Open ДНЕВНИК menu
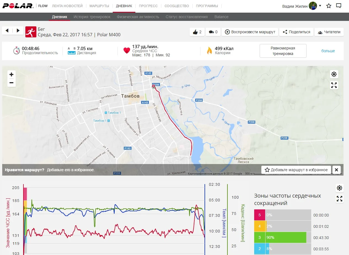 tap(124, 6)
